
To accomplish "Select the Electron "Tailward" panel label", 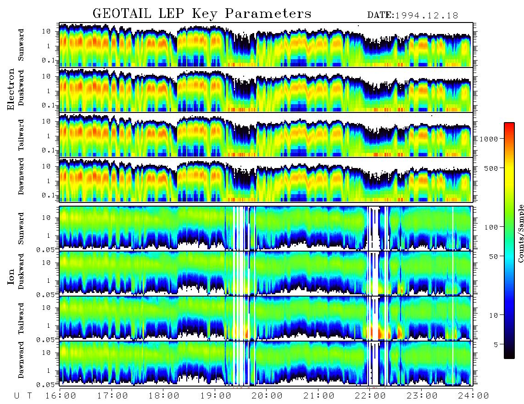I will (x=21, y=135).
